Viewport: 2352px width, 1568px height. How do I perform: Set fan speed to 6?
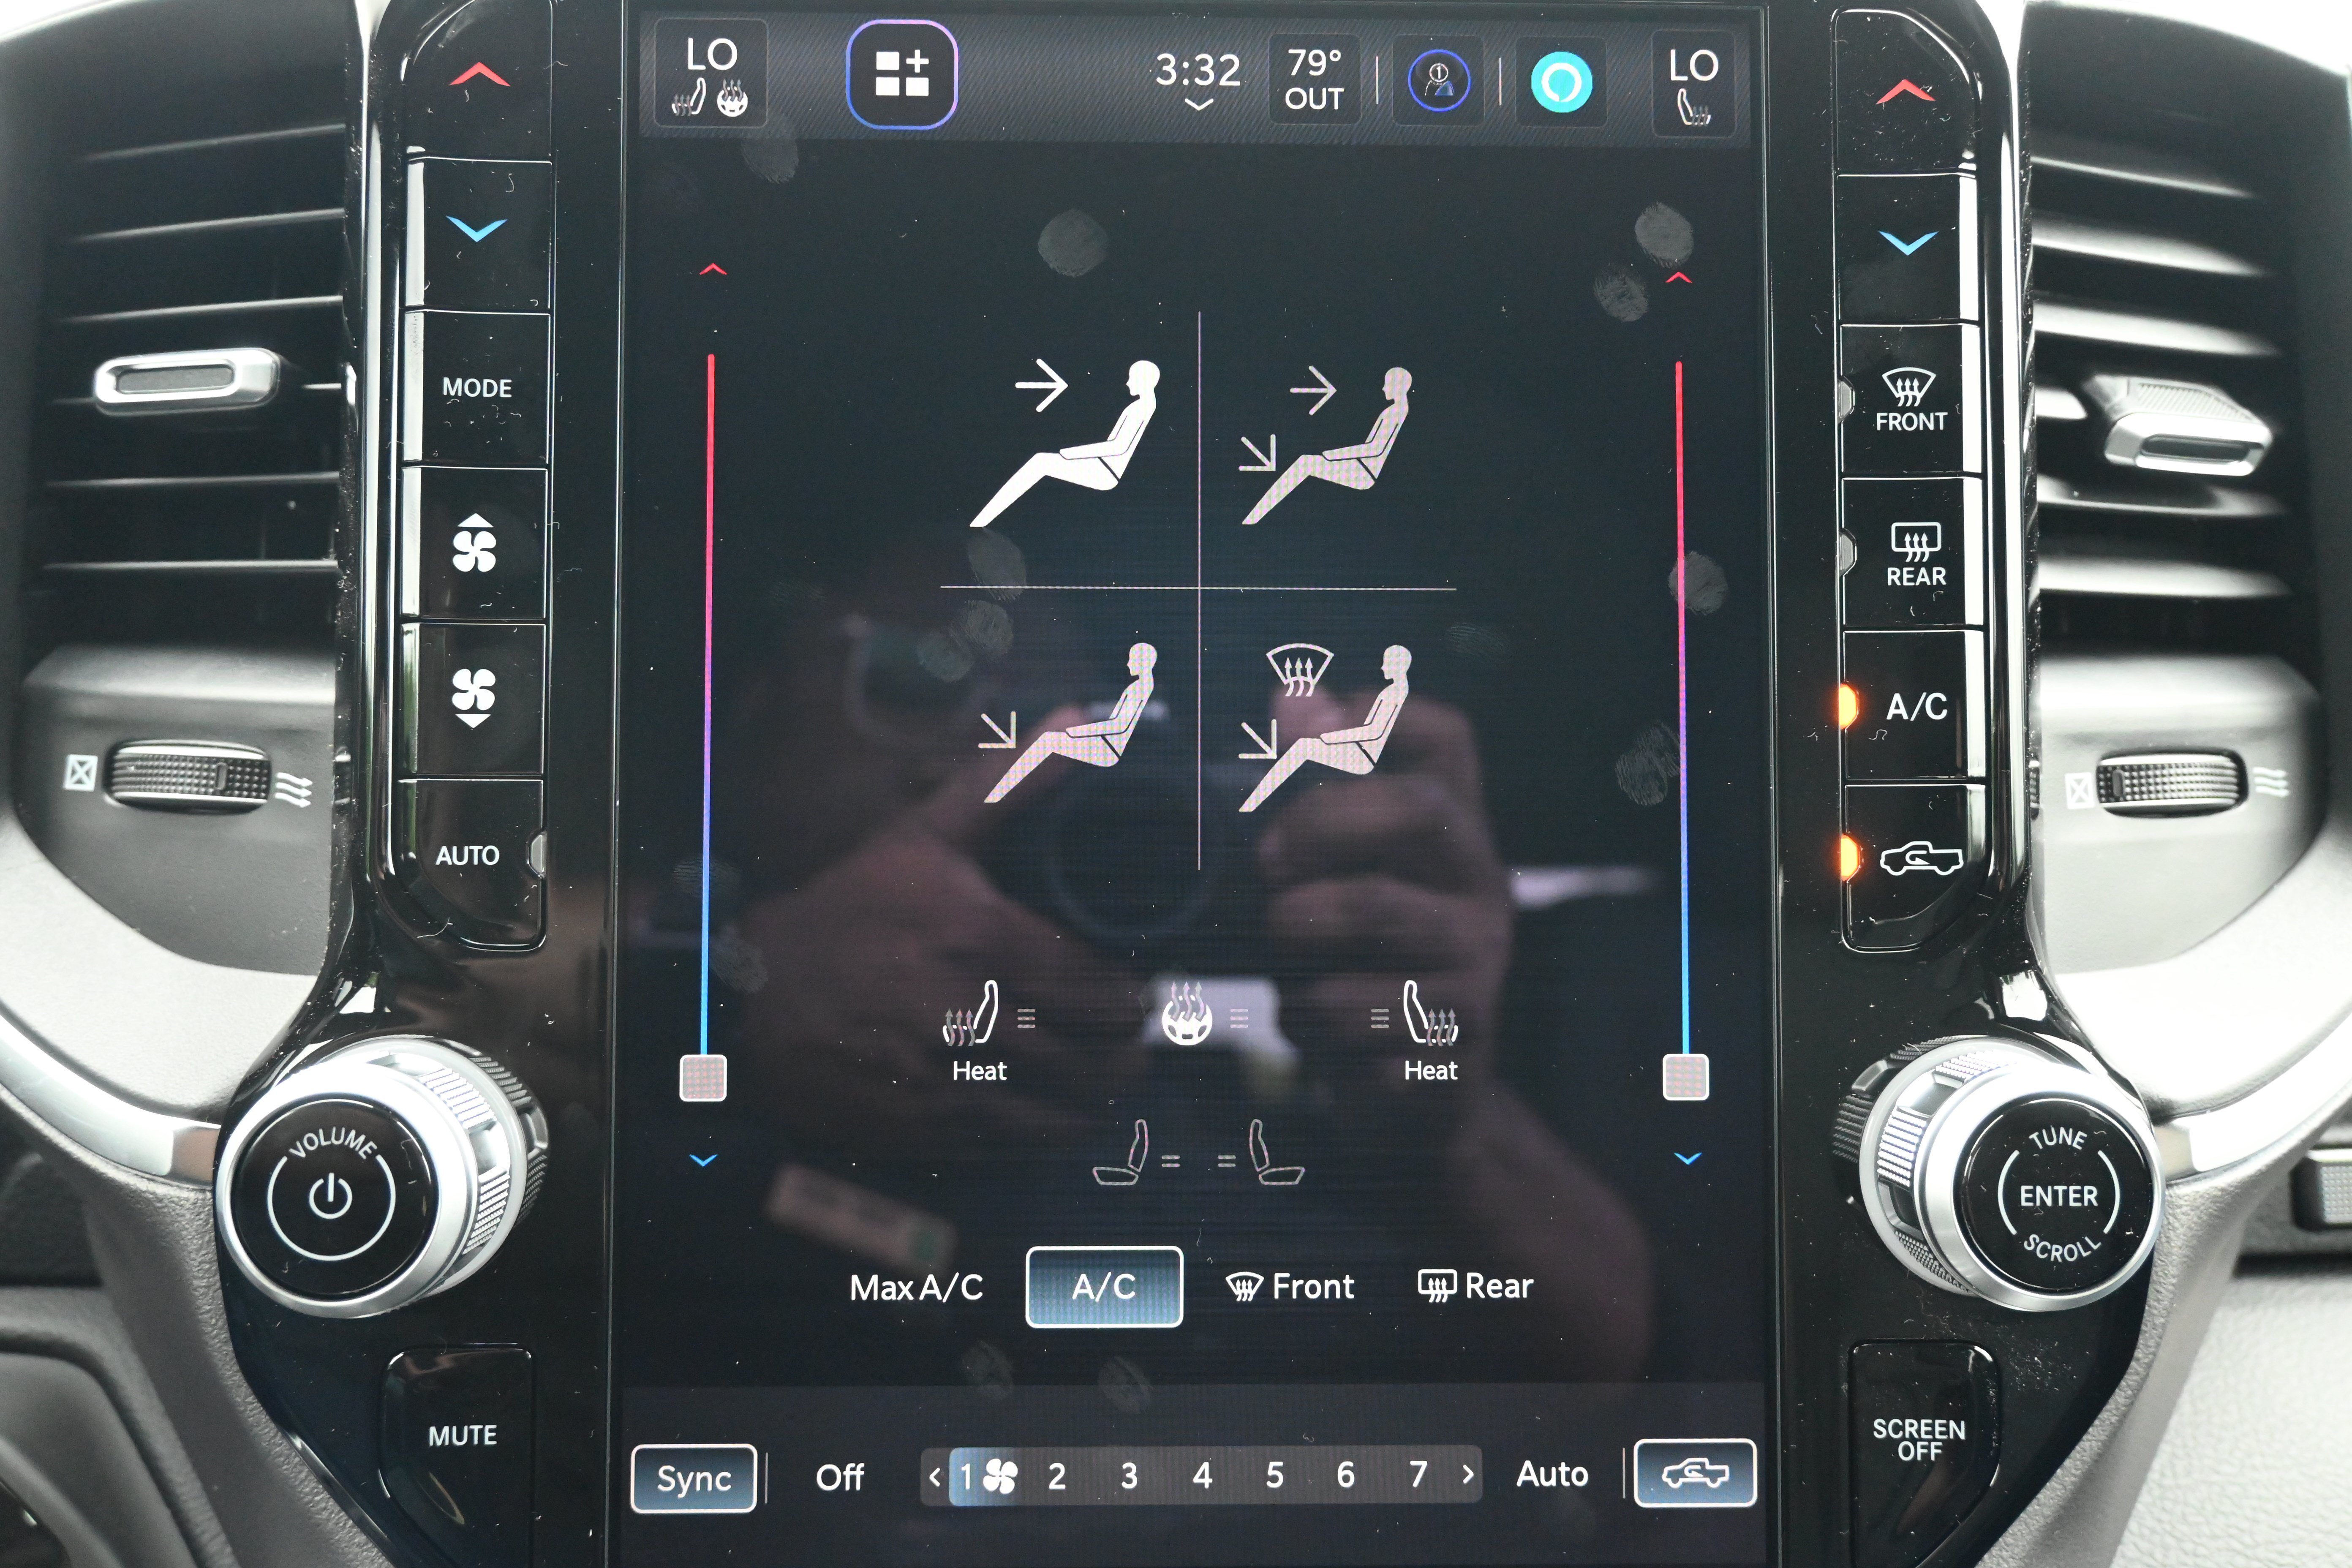tap(1345, 1475)
